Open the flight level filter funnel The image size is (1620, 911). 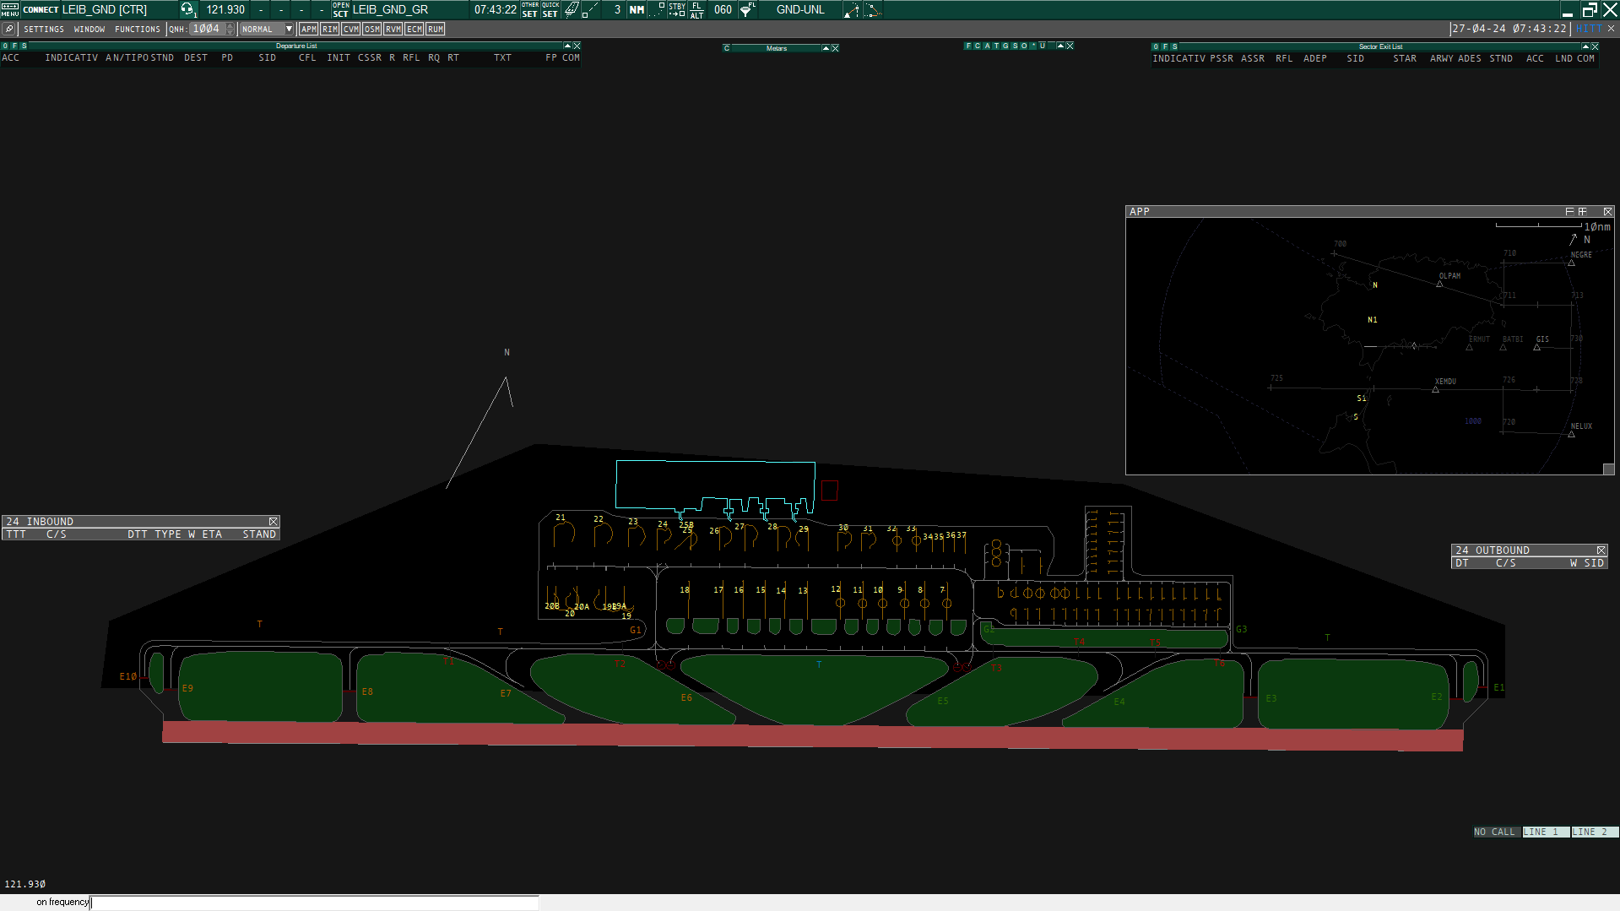tap(747, 9)
